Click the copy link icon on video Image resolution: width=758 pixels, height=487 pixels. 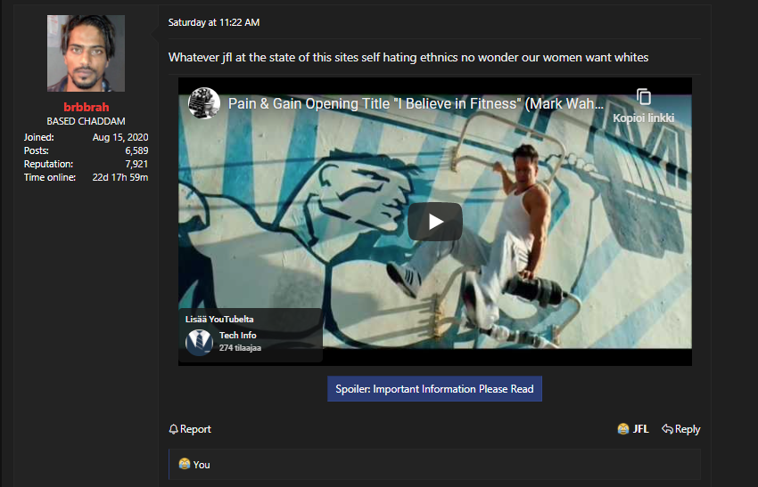pos(644,96)
